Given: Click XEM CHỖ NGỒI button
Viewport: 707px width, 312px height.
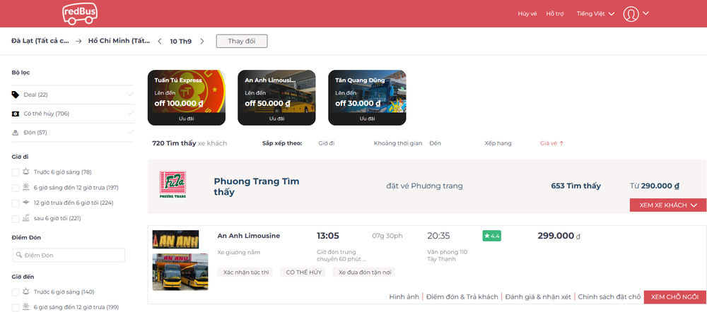Looking at the screenshot, I should (x=675, y=297).
